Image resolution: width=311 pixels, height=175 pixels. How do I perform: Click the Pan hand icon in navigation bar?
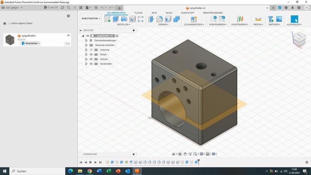point(185,154)
